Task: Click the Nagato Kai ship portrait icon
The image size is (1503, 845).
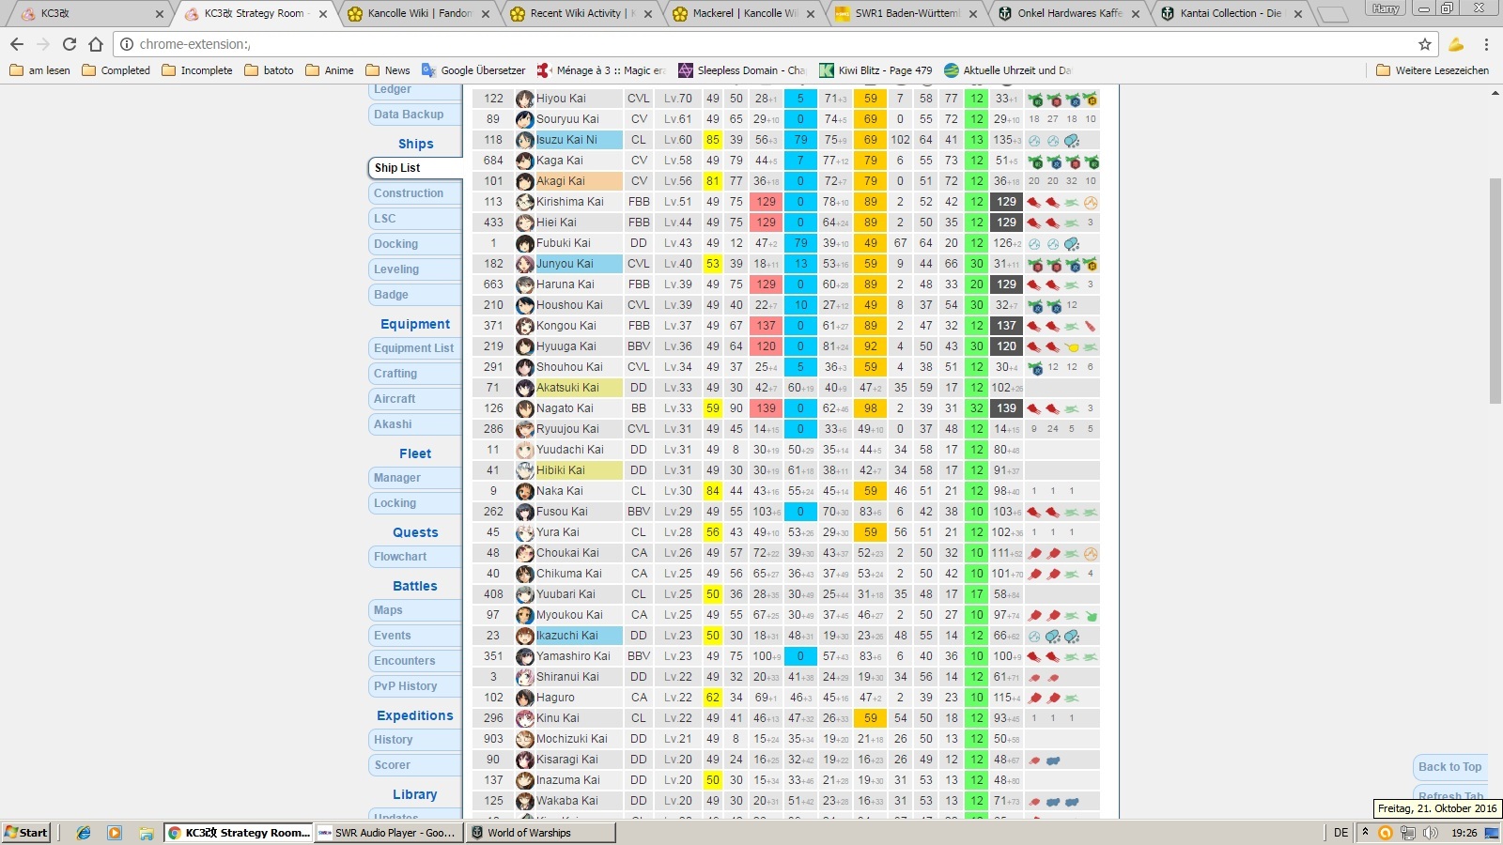Action: pyautogui.click(x=525, y=408)
